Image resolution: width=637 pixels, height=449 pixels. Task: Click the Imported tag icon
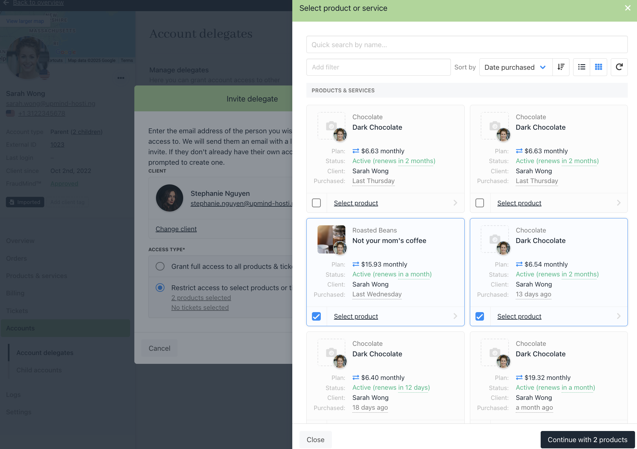pos(12,202)
